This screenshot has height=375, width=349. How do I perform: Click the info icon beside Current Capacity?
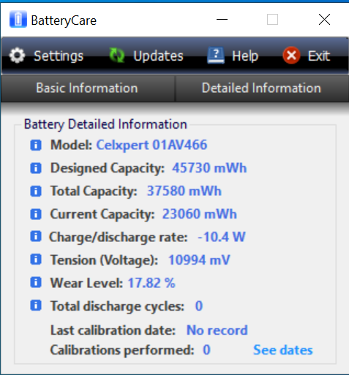pyautogui.click(x=36, y=214)
